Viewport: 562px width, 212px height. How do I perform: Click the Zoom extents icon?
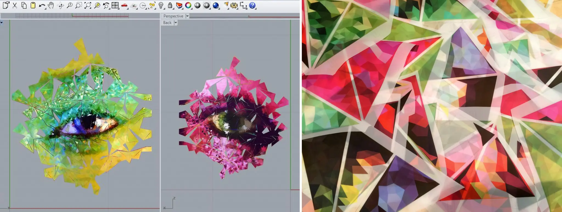88,5
